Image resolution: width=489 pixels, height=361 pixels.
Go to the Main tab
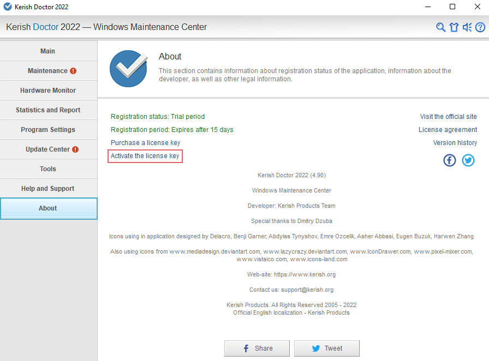coord(49,51)
